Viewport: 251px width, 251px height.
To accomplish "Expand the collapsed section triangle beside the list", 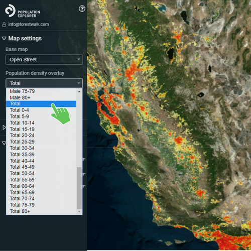I will [x=4, y=128].
